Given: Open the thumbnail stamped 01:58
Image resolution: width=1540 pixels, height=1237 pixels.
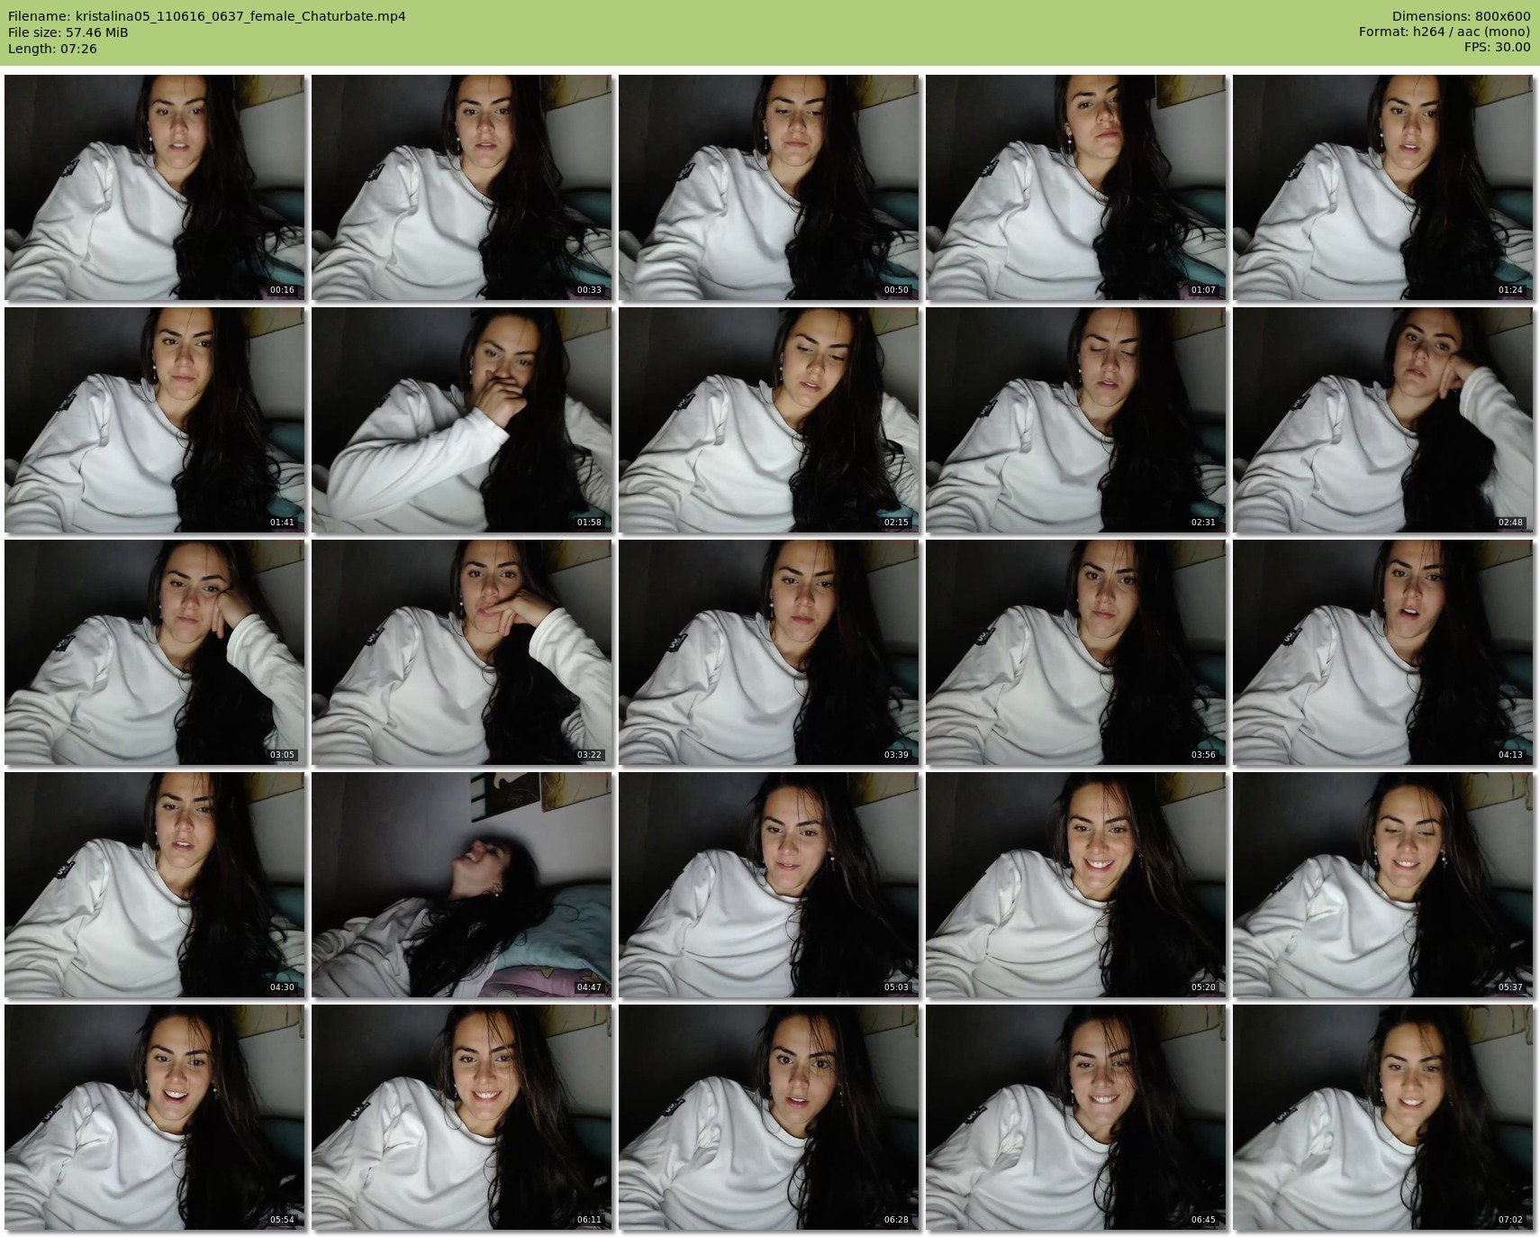Looking at the screenshot, I should (x=462, y=419).
